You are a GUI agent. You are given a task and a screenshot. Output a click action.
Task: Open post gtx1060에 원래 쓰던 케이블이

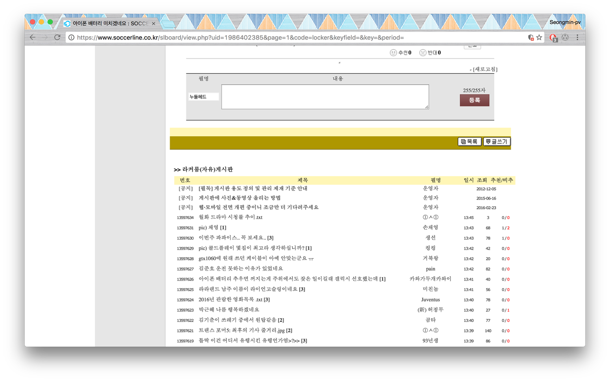[256, 259]
